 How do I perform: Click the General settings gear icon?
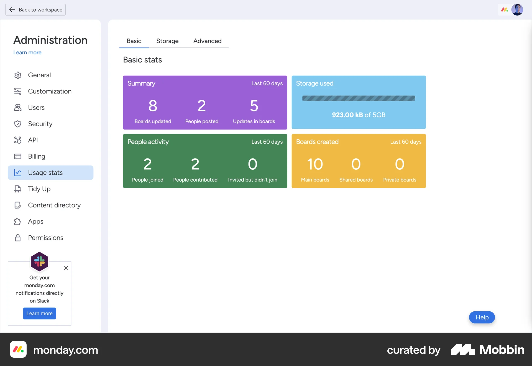coord(18,75)
